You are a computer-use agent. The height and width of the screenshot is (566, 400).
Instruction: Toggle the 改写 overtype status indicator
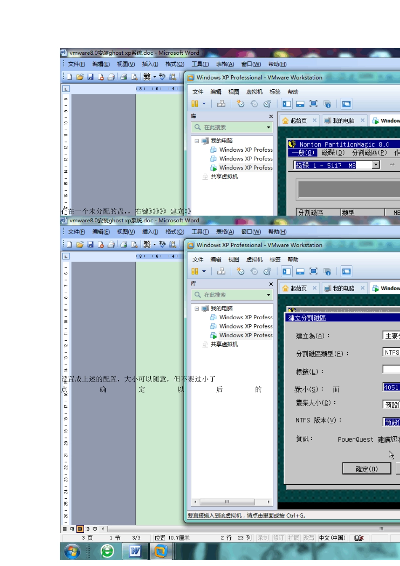pyautogui.click(x=309, y=538)
